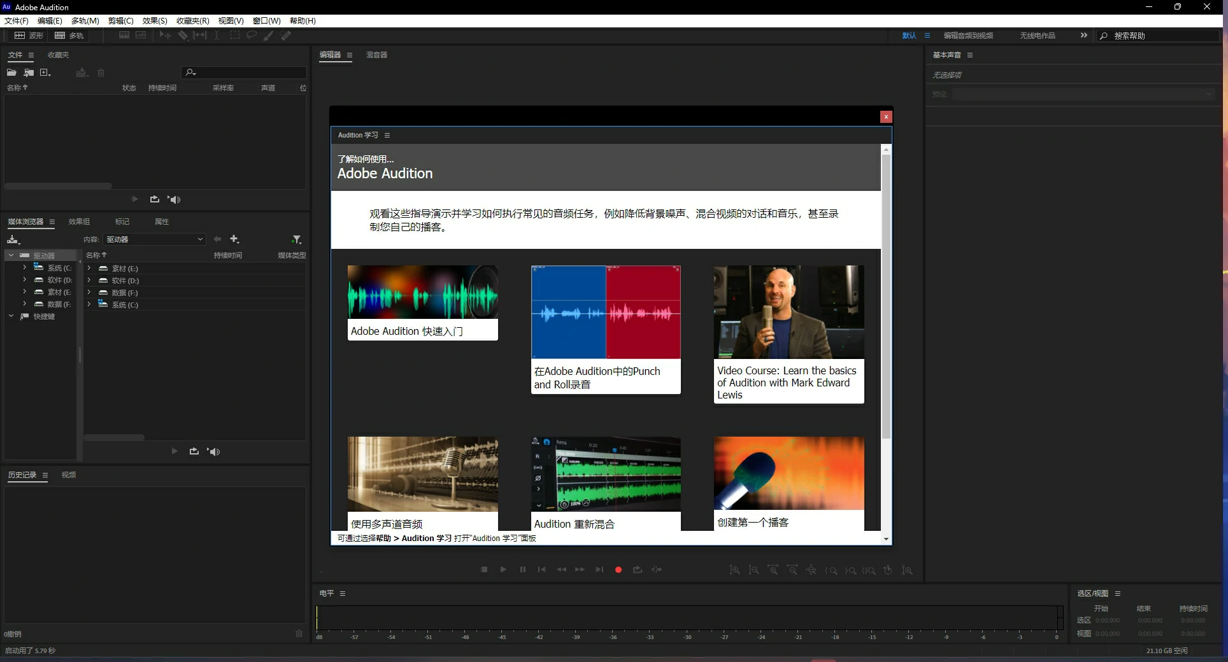Click the Files panel autoplay speaker icon
This screenshot has height=662, width=1228.
click(174, 199)
